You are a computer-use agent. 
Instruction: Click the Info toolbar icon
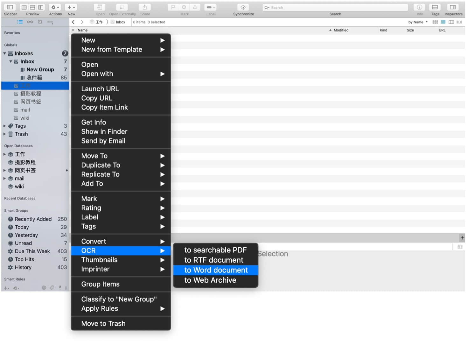(x=420, y=7)
